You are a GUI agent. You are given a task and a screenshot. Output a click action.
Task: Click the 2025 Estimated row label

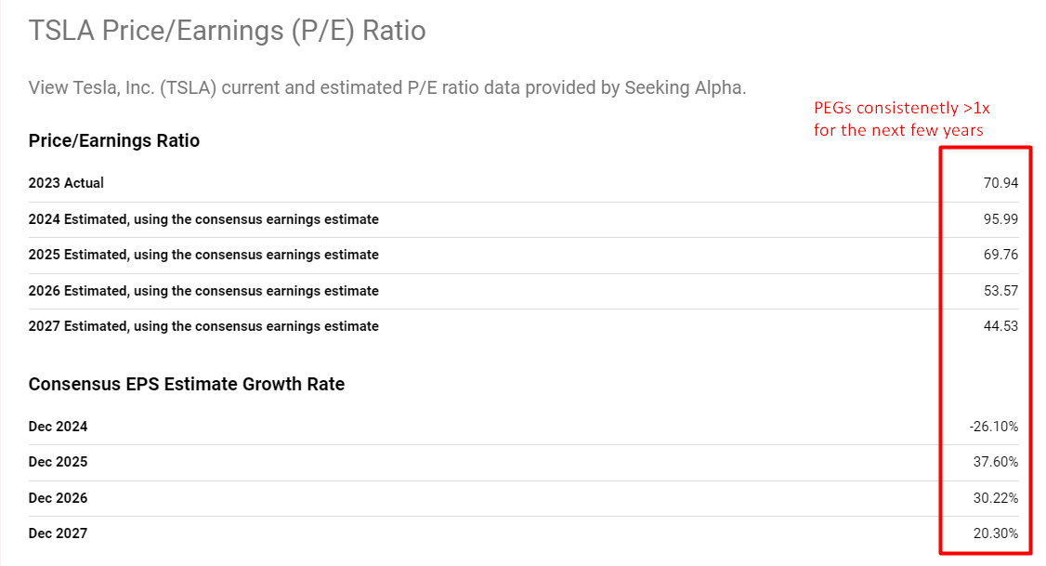click(x=203, y=255)
